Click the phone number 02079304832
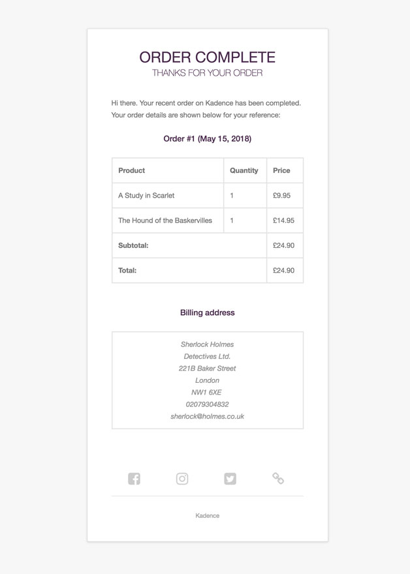Screen dimensions: 410x574 [208, 404]
